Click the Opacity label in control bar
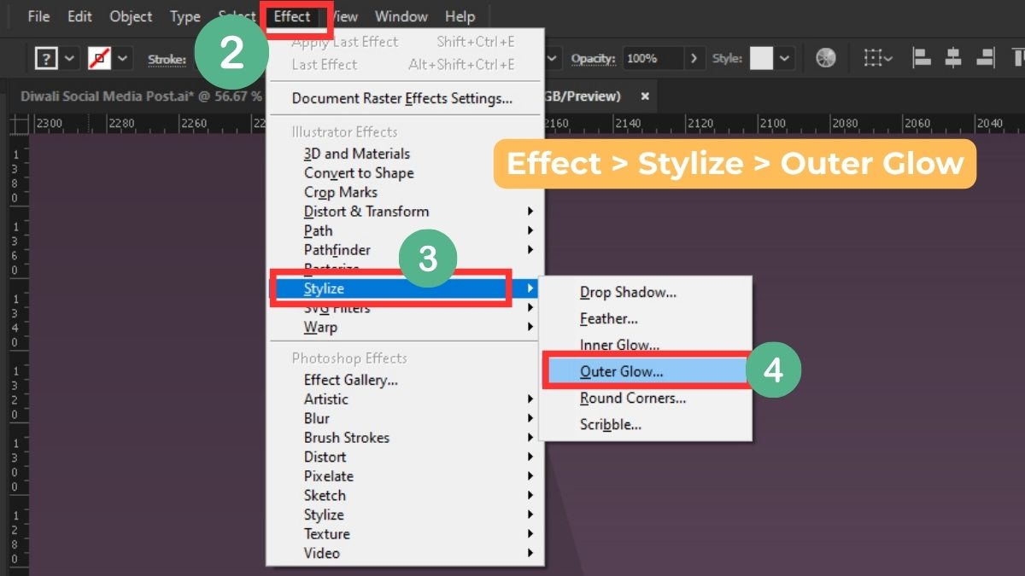The image size is (1025, 576). (593, 59)
